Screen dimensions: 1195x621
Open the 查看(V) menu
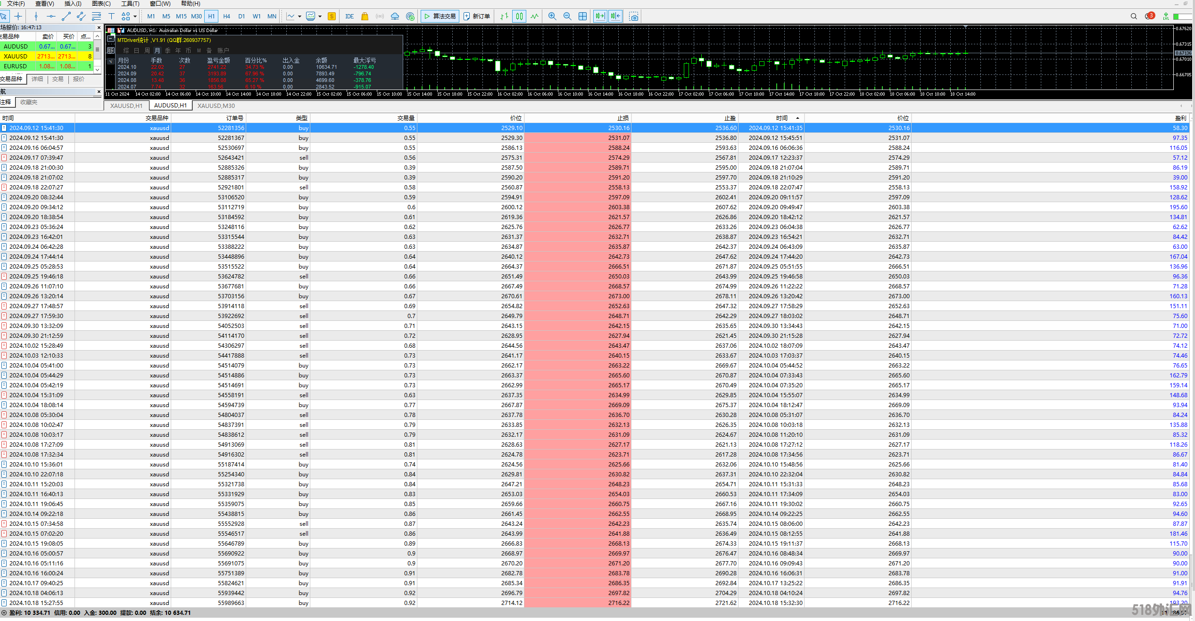click(x=44, y=3)
